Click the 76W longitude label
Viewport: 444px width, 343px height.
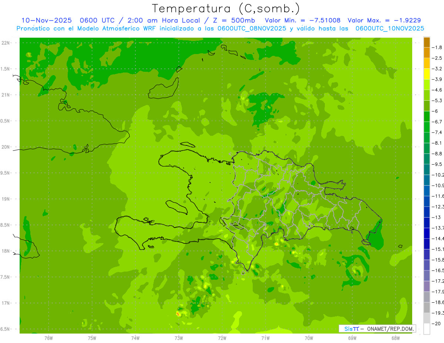(48, 338)
